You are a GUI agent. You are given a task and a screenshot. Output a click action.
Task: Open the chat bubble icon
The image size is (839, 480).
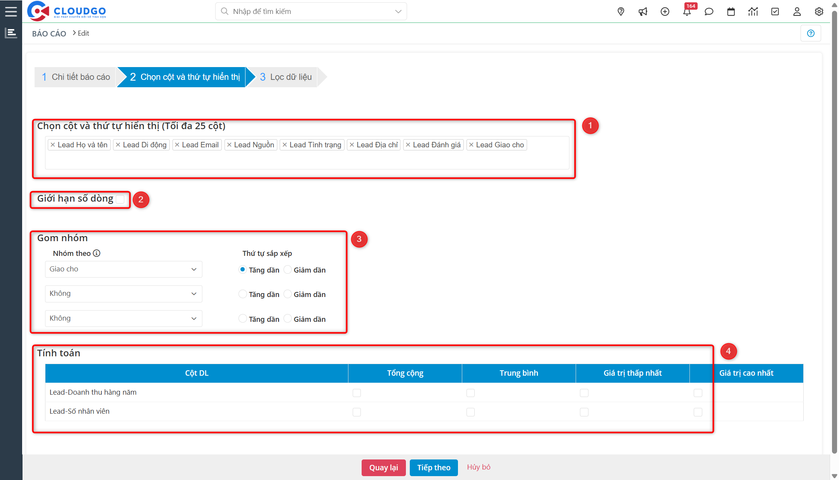709,12
